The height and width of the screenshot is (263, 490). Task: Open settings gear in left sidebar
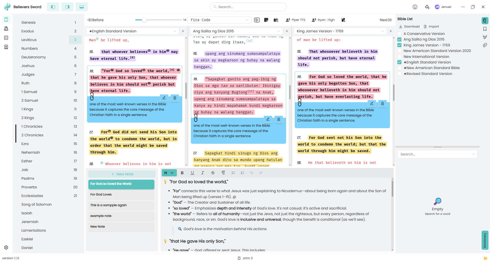pyautogui.click(x=6, y=247)
